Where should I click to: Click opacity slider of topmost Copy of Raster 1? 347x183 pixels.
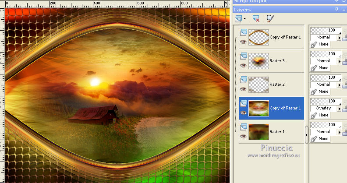coord(326,30)
